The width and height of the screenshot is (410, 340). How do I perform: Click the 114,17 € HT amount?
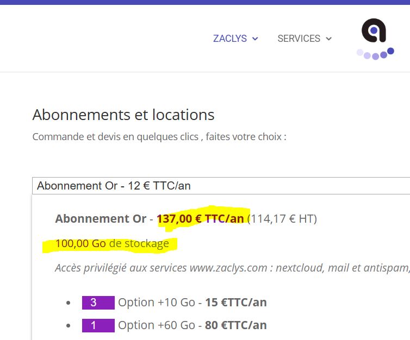pyautogui.click(x=282, y=219)
